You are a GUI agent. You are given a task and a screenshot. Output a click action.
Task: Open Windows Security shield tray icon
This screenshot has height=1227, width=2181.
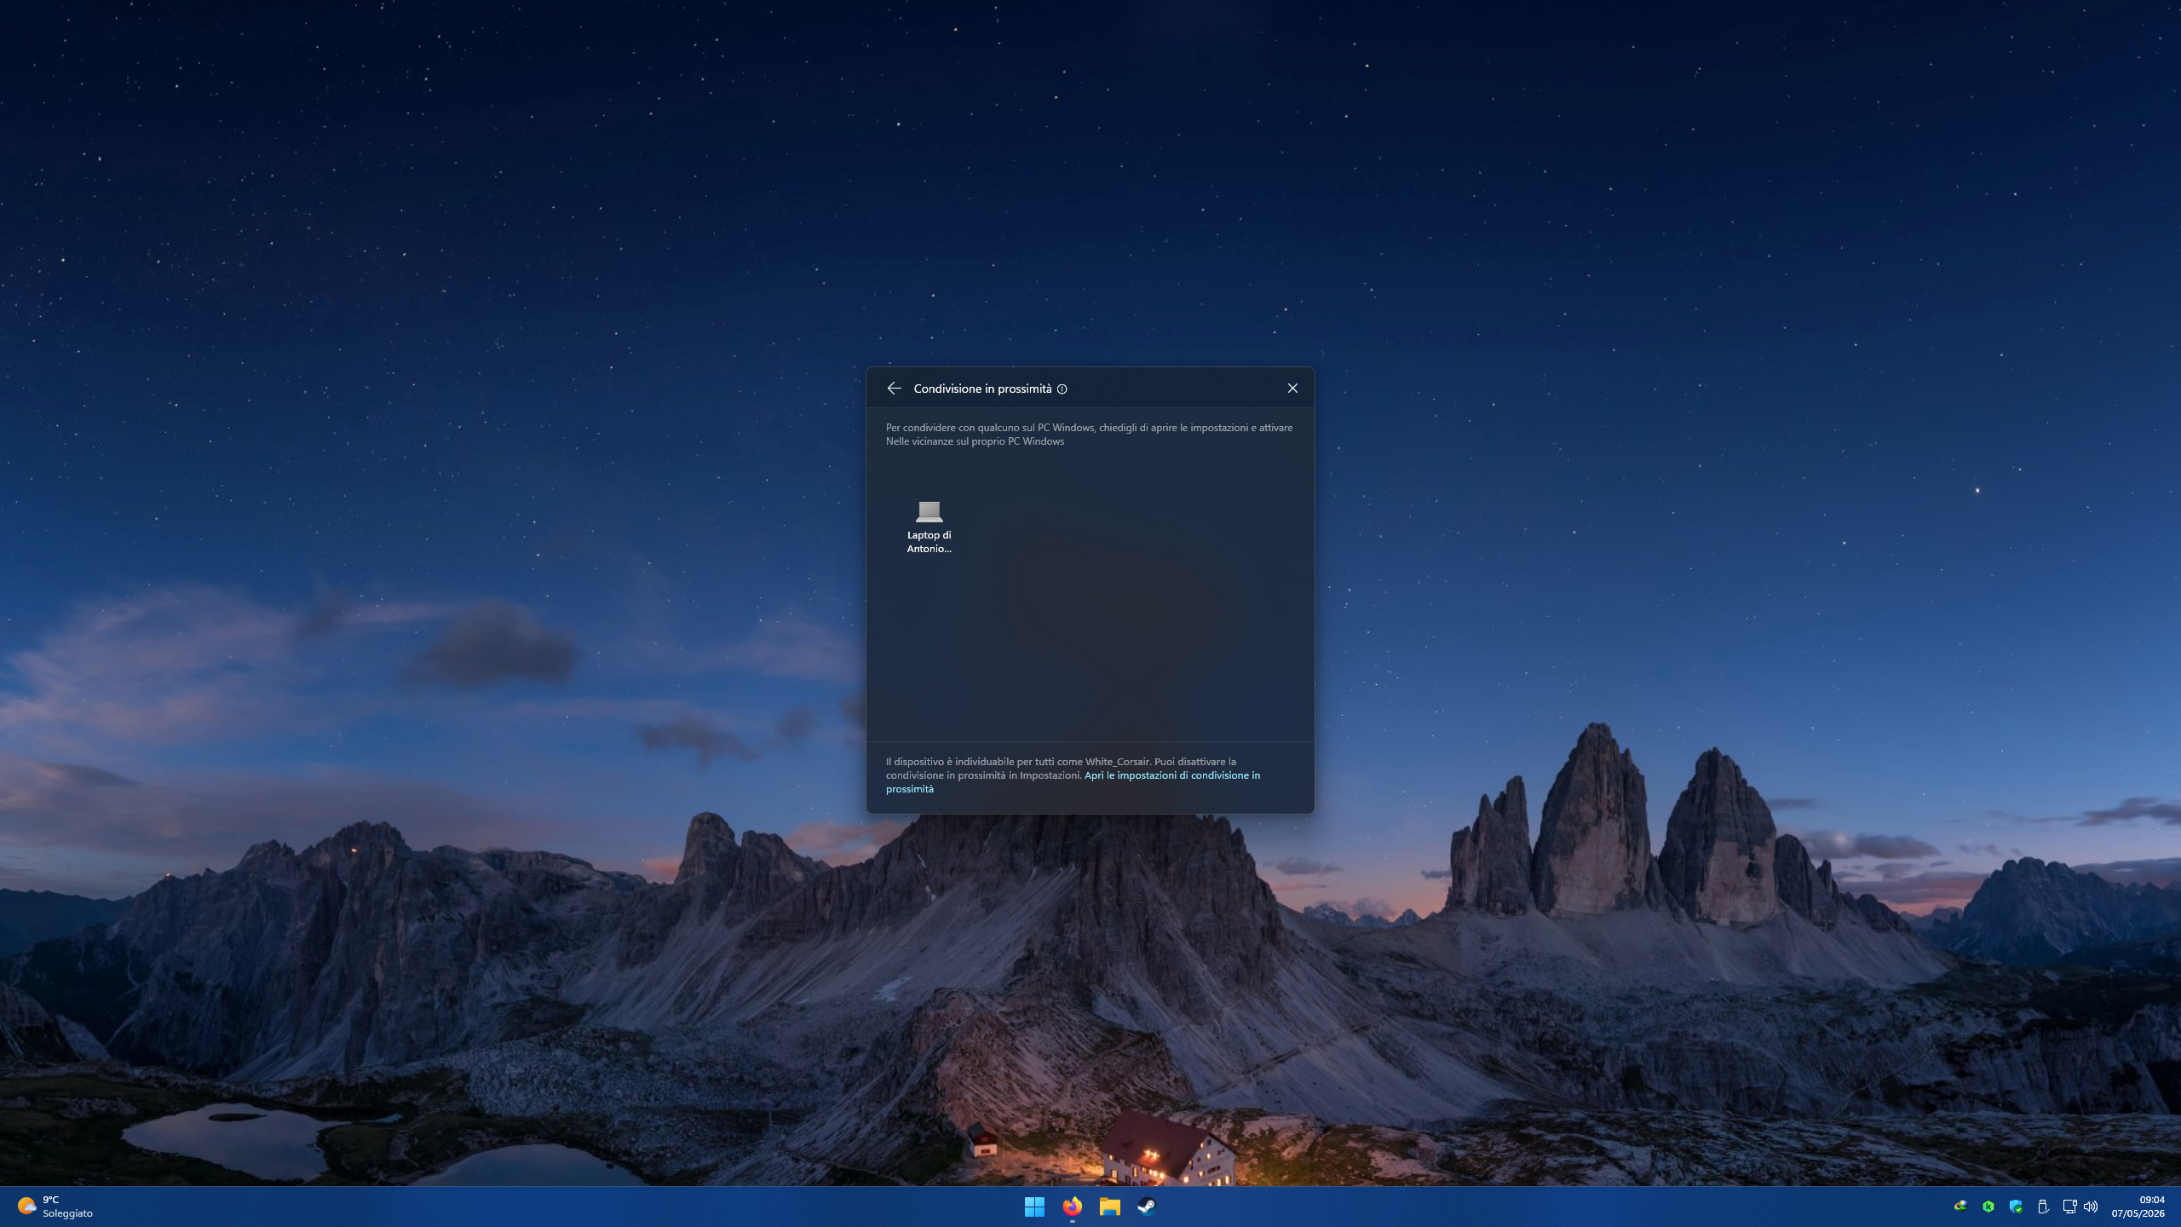click(x=2016, y=1207)
